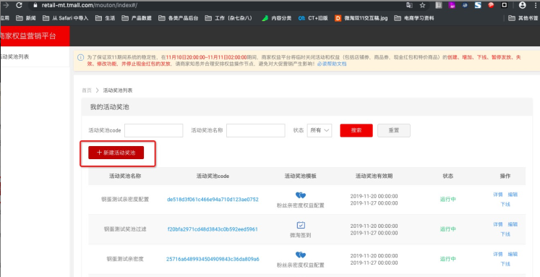Click 下线 for 钢蛋测试奖池过滤 row
This screenshot has width=540, height=277.
505,234
